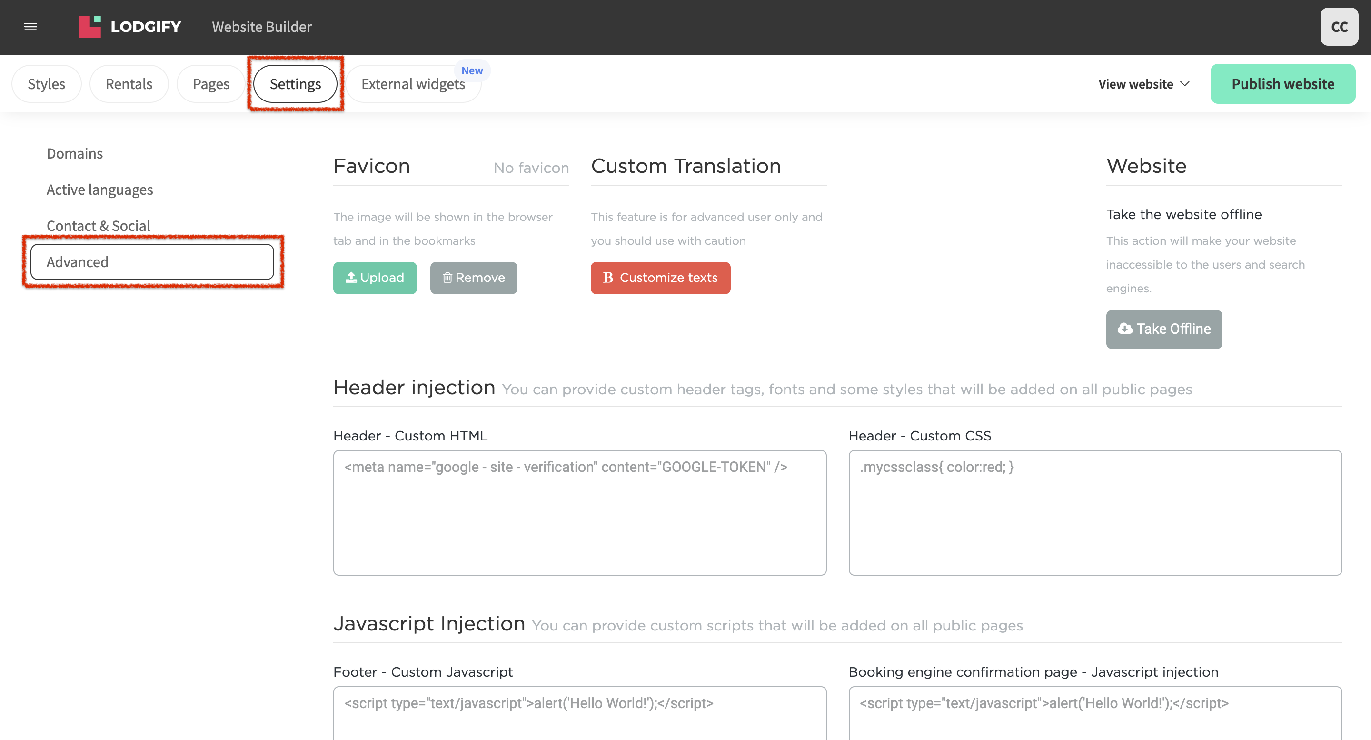Open Domains in settings sidebar
Image resolution: width=1371 pixels, height=740 pixels.
click(75, 153)
